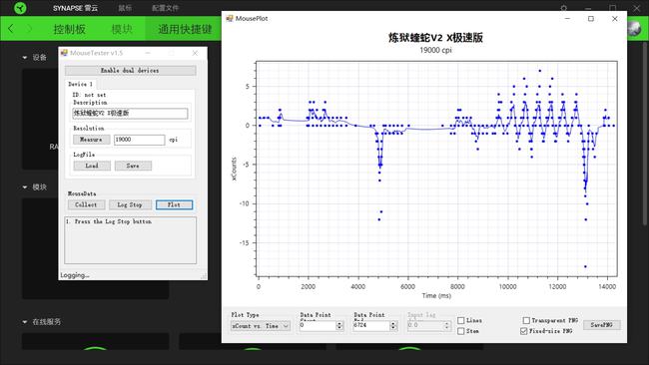Click the device Description text field
This screenshot has width=649, height=365.
[130, 114]
